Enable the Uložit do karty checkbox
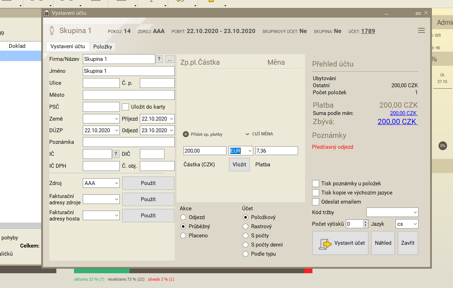Viewport: 453px width, 288px height. [125, 107]
